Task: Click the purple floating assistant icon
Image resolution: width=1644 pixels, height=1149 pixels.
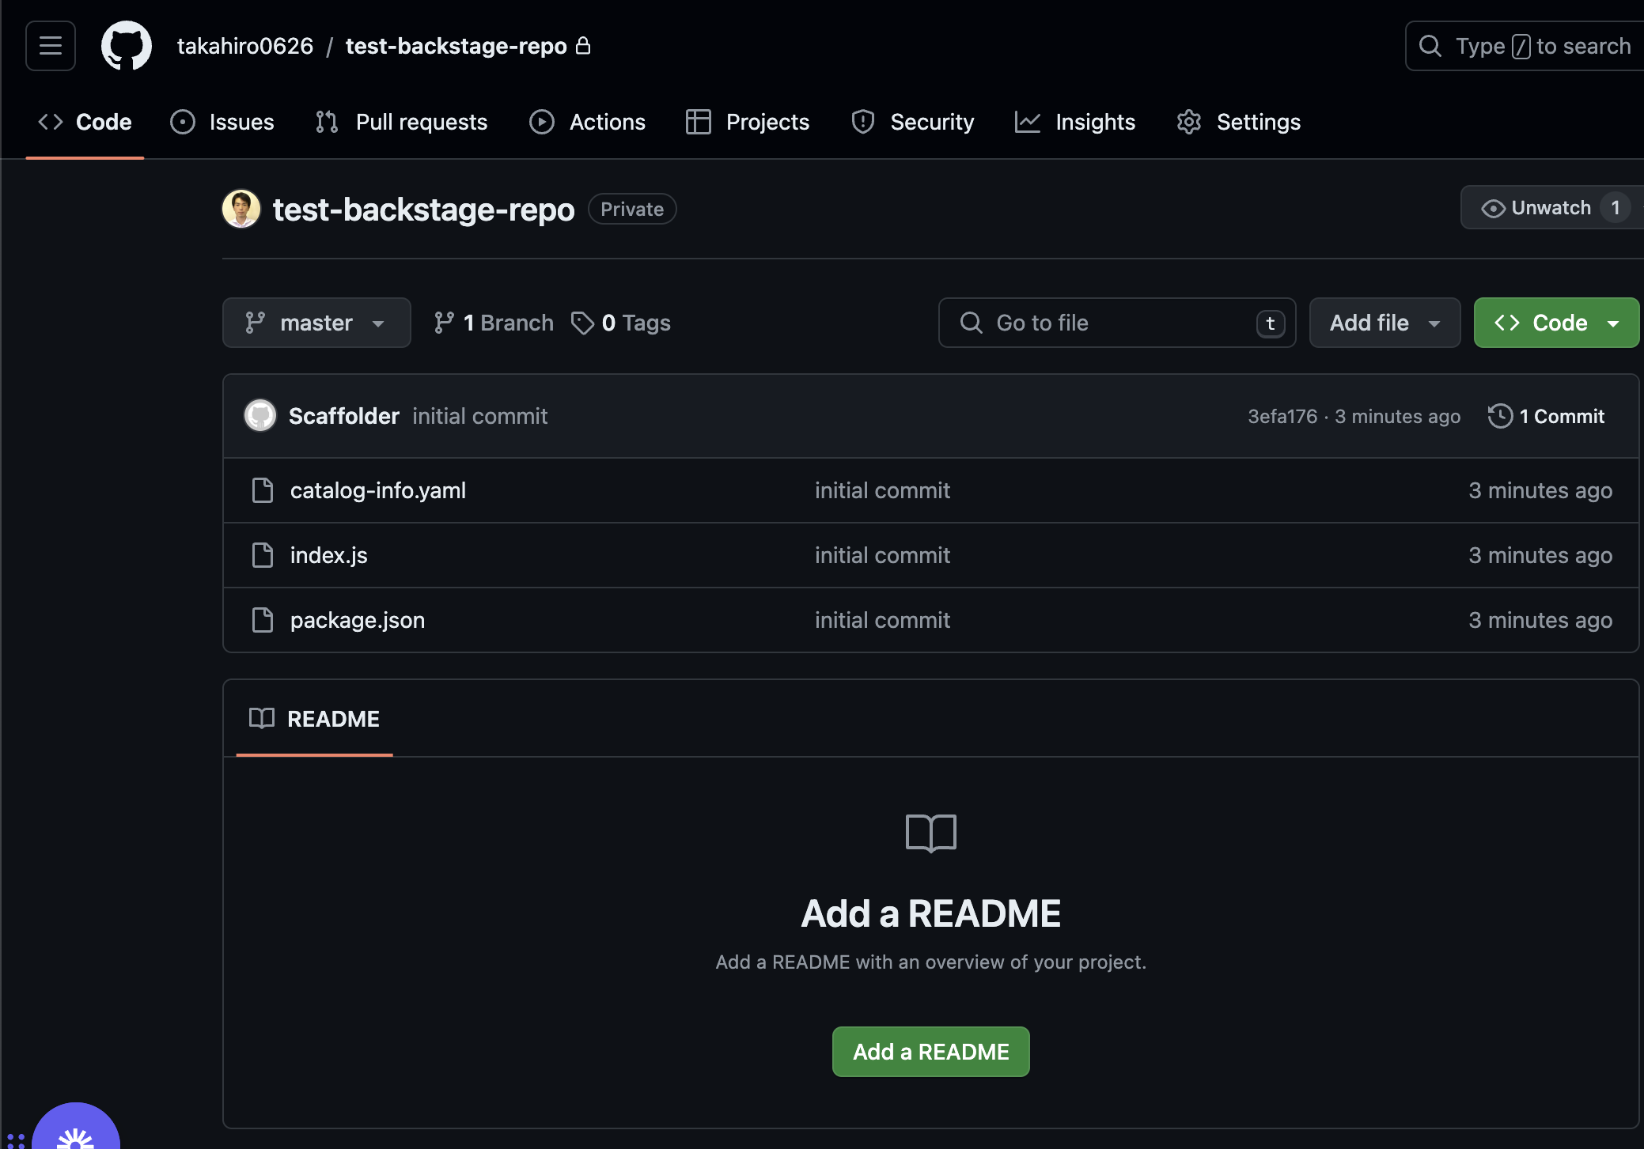Action: (76, 1131)
